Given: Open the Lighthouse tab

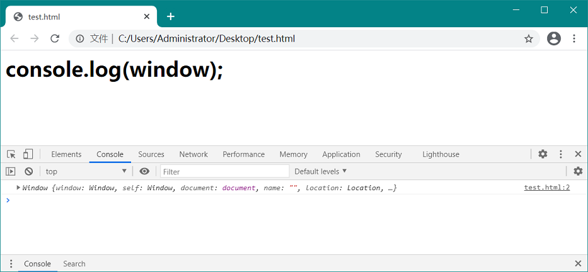Looking at the screenshot, I should (441, 154).
